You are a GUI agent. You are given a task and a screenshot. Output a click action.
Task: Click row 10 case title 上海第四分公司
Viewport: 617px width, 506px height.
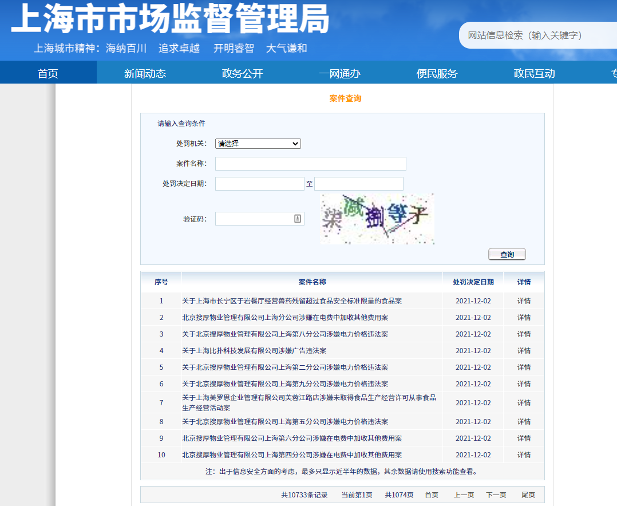[292, 454]
